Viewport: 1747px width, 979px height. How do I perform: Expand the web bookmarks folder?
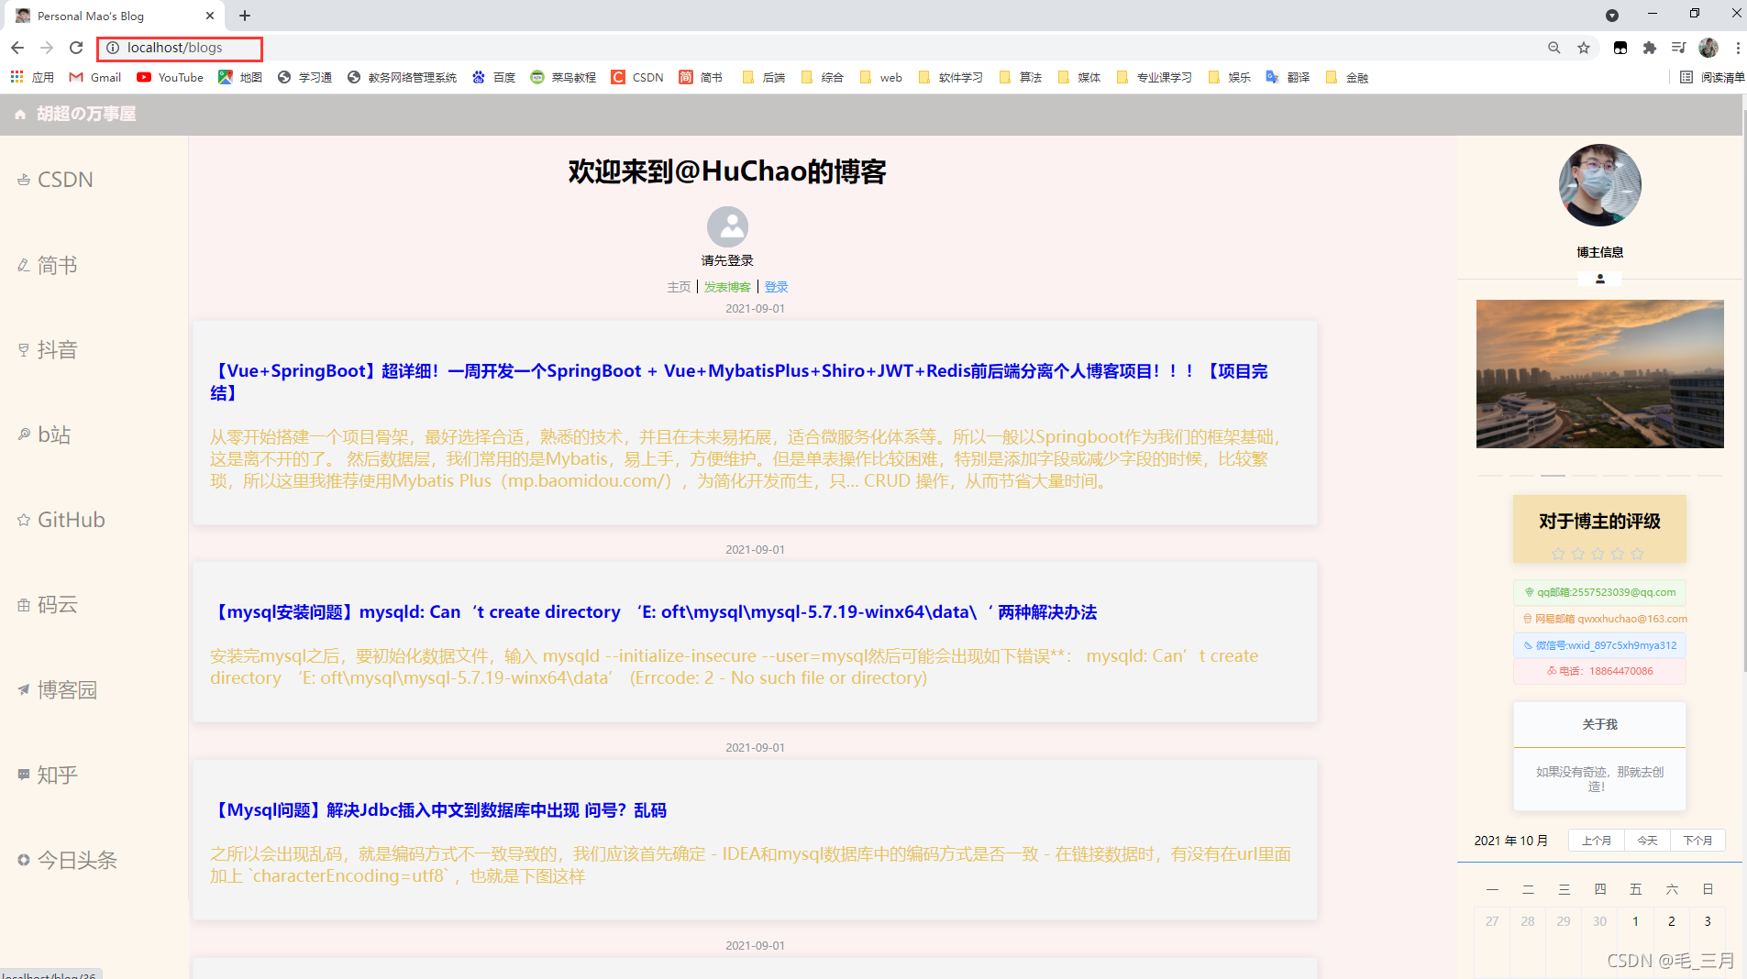[x=880, y=77]
